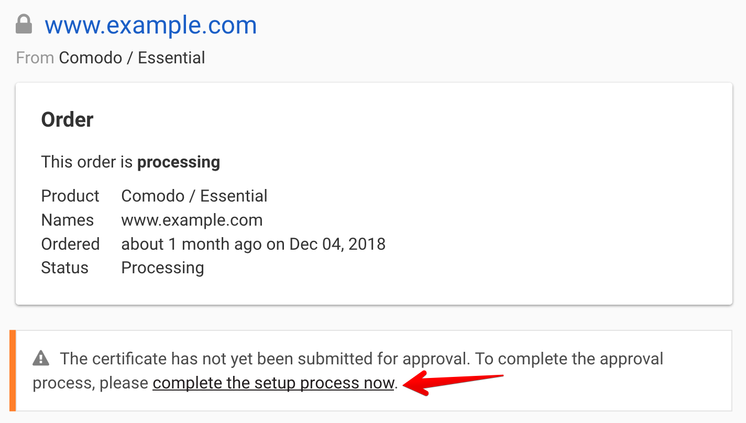
Task: Click the 'Processing' status value
Action: point(162,268)
